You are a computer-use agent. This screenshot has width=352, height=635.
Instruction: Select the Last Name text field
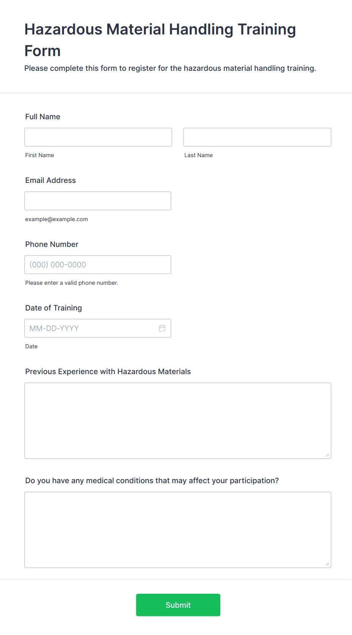tap(257, 137)
